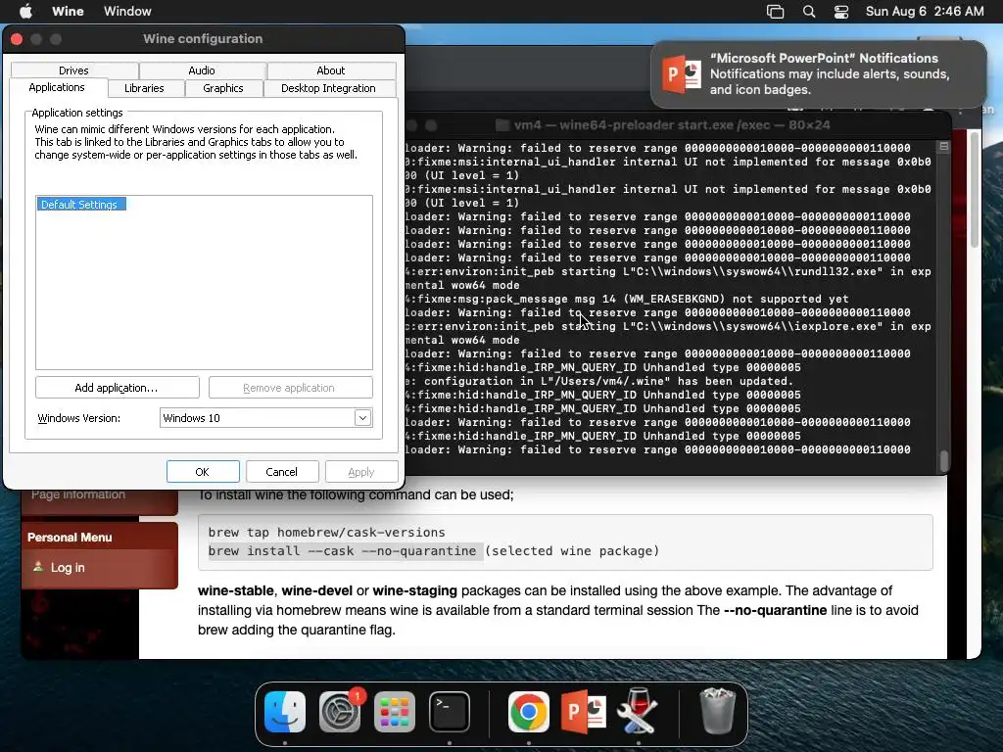Click the PowerPoint icon in notification

pos(682,74)
